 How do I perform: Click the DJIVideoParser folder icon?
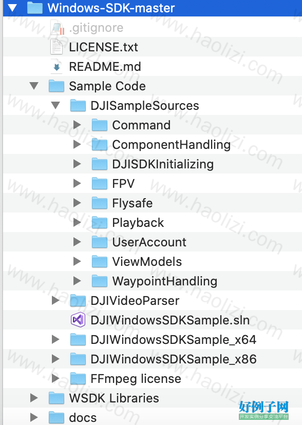(x=78, y=301)
